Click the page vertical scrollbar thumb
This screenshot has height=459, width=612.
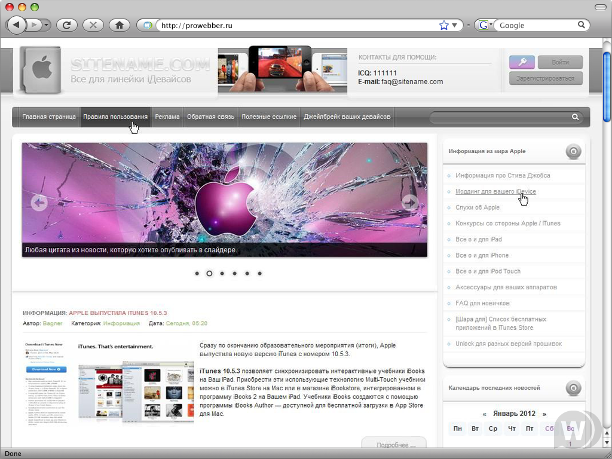[607, 86]
